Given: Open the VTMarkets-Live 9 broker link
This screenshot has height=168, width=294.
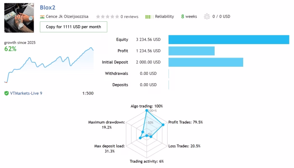Looking at the screenshot, I should (26, 93).
